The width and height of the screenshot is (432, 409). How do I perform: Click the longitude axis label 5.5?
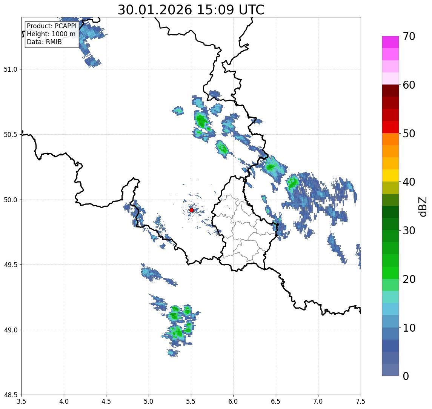click(x=191, y=401)
